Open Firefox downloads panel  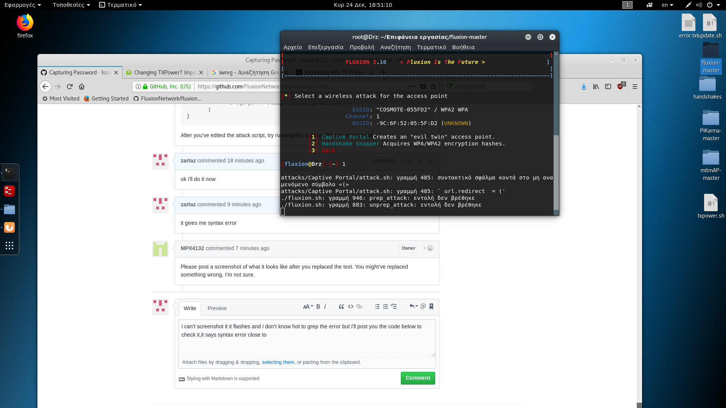click(584, 87)
